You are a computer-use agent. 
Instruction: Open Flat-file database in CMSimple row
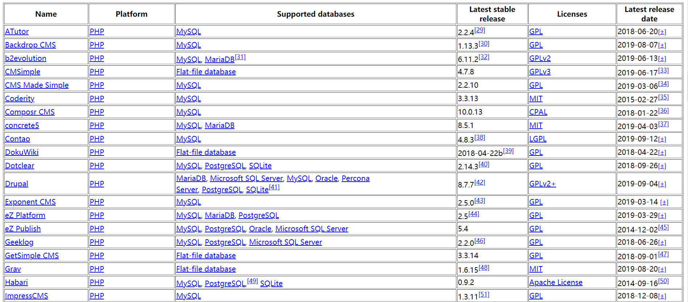(x=206, y=72)
